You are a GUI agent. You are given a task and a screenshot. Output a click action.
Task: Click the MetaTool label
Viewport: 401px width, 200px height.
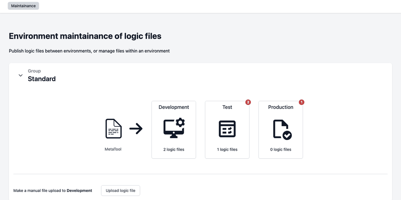click(x=113, y=149)
